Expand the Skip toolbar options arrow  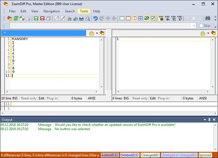(215, 27)
